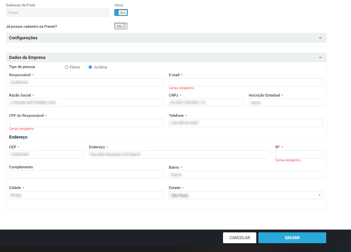351x252 pixels.
Task: Select the Jurídica radio option
Action: 90,67
